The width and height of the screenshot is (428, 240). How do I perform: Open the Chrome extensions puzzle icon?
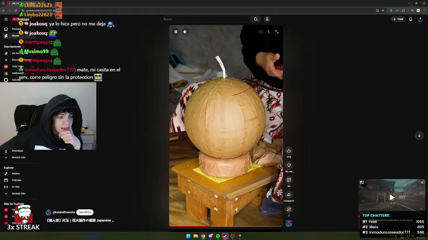click(403, 10)
